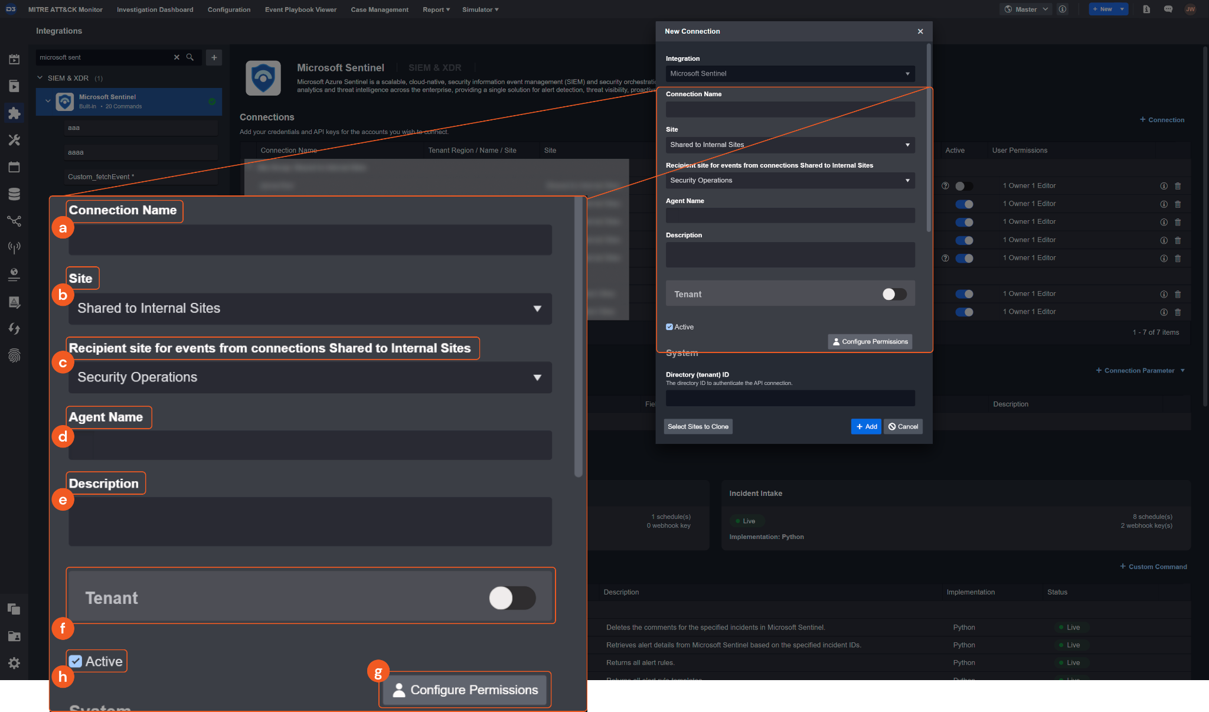Image resolution: width=1209 pixels, height=712 pixels.
Task: Click the search magnifier in integrations filter
Action: tap(190, 57)
